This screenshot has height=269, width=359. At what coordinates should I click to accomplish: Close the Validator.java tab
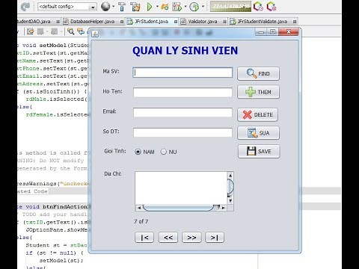click(224, 22)
